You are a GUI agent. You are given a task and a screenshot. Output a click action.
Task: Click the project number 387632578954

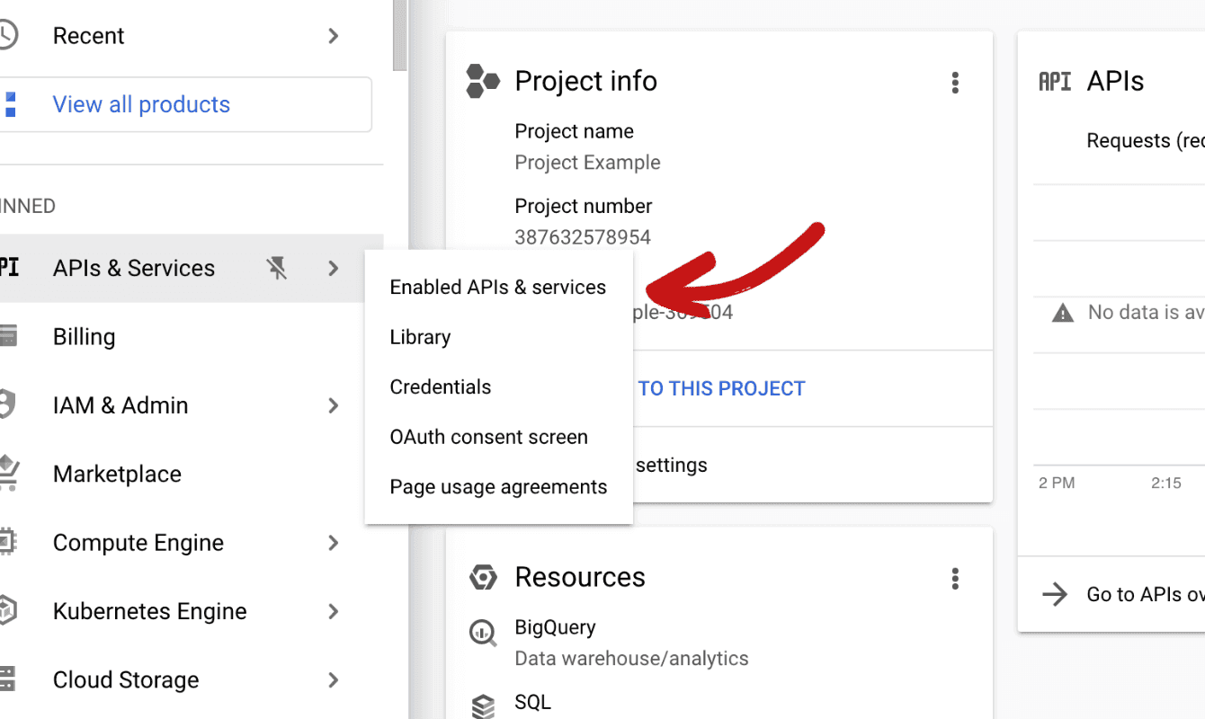pos(583,237)
